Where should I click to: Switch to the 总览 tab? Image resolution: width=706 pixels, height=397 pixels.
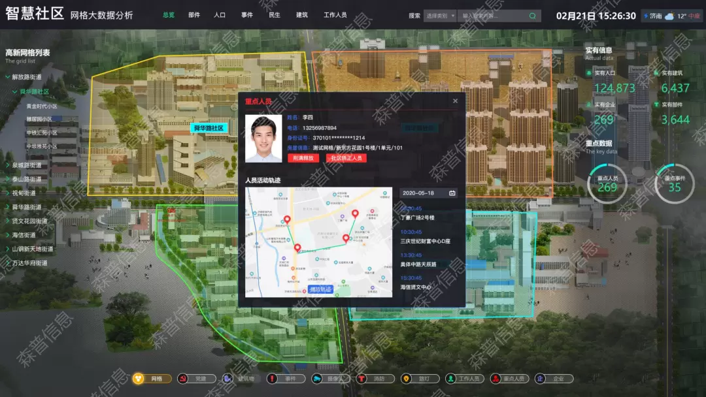pos(169,15)
